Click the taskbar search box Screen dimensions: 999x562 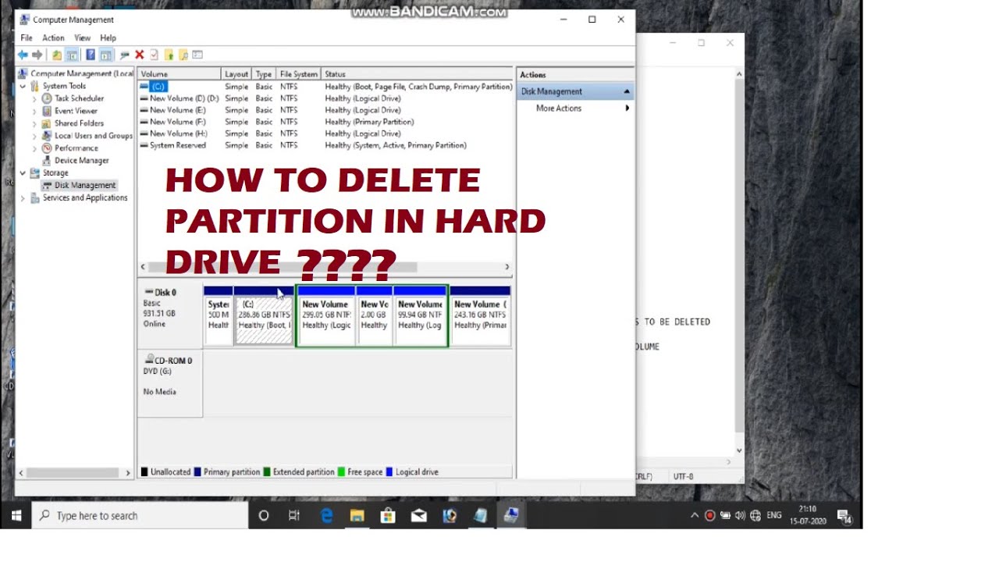pos(140,515)
